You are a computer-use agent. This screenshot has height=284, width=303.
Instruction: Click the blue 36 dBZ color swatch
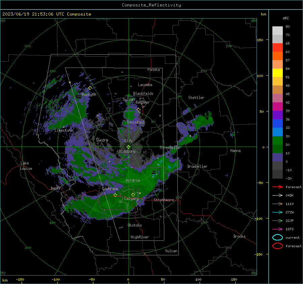point(277,123)
